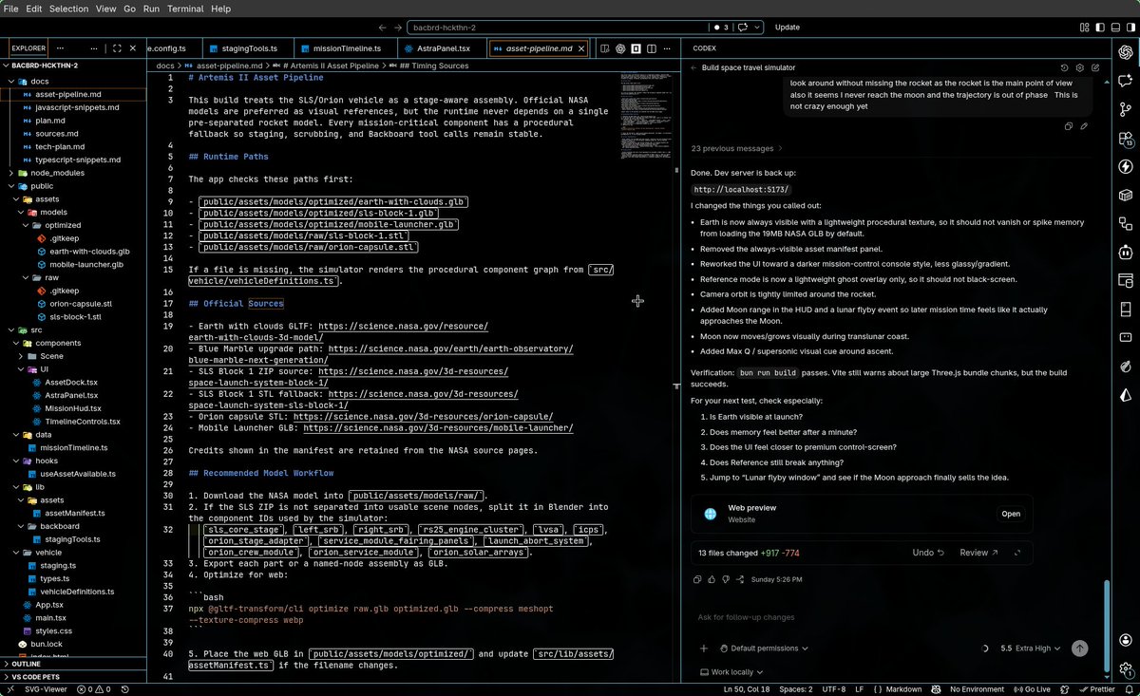Navigate forward with the title bar arrow

tap(397, 28)
